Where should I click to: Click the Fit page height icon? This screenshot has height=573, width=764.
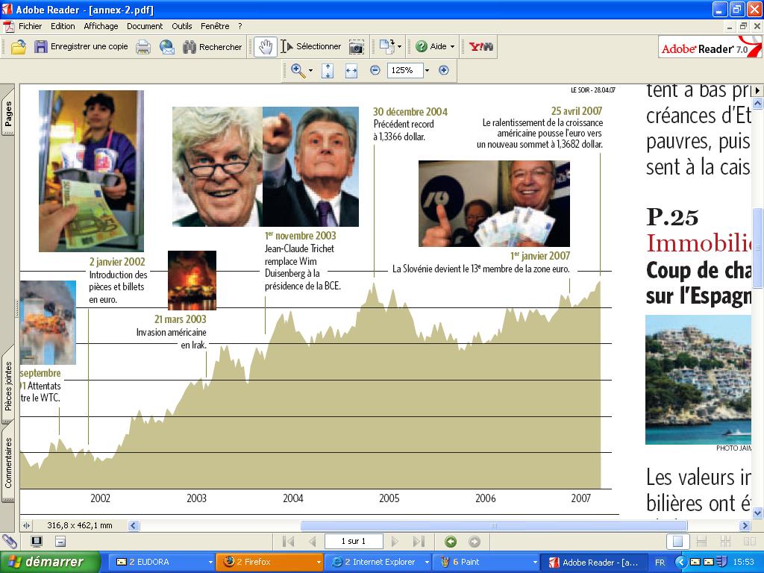click(328, 71)
